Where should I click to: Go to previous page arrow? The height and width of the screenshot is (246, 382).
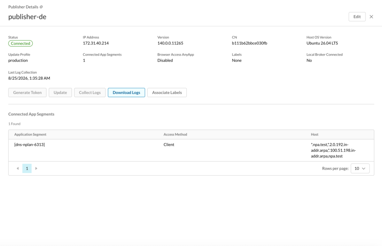tap(18, 168)
